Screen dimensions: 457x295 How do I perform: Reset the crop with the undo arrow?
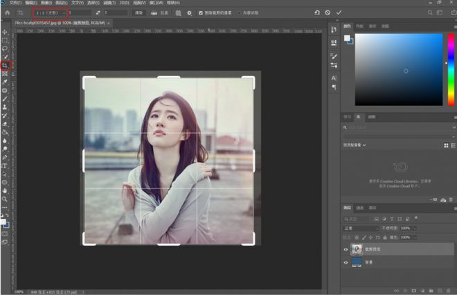[x=317, y=12]
